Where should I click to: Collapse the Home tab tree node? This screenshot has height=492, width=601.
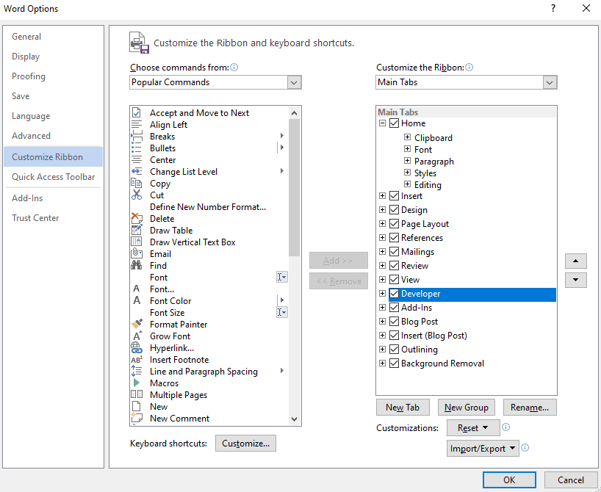click(382, 123)
